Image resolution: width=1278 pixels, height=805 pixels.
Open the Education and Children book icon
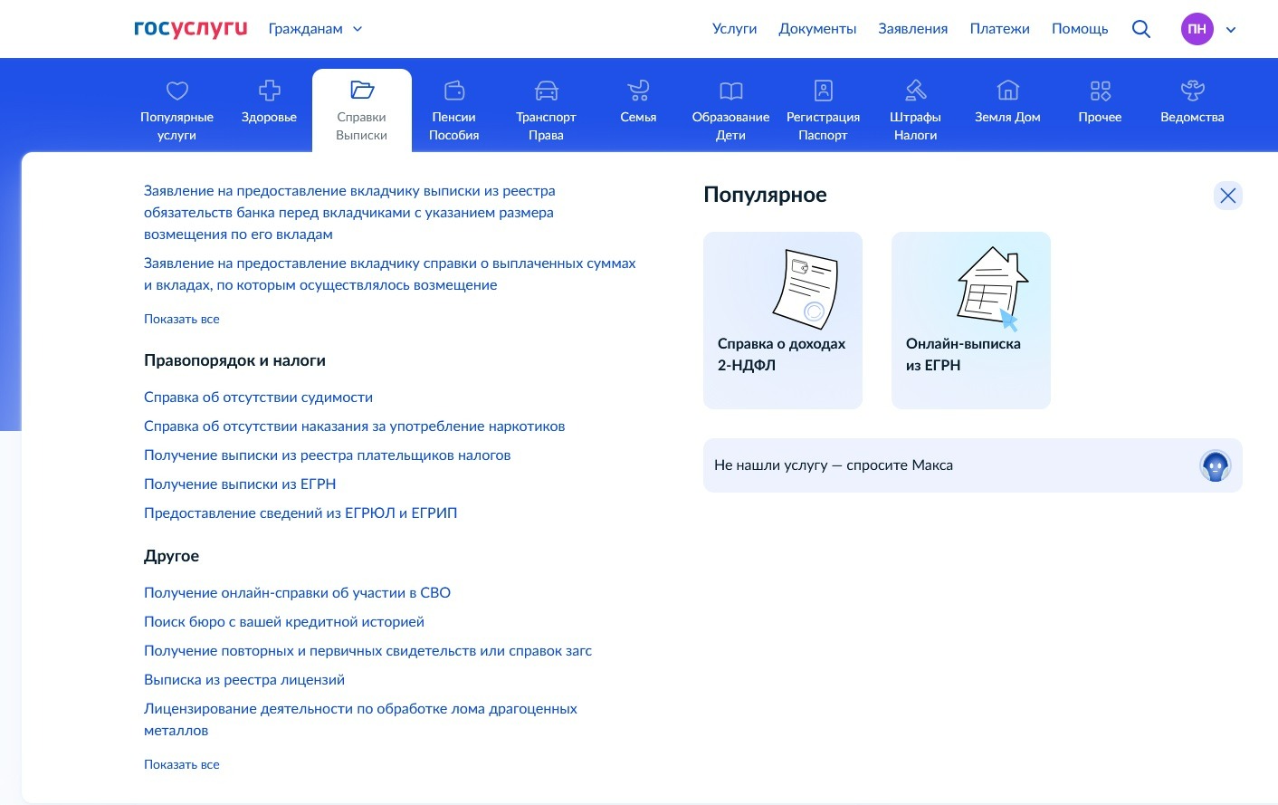(x=730, y=91)
